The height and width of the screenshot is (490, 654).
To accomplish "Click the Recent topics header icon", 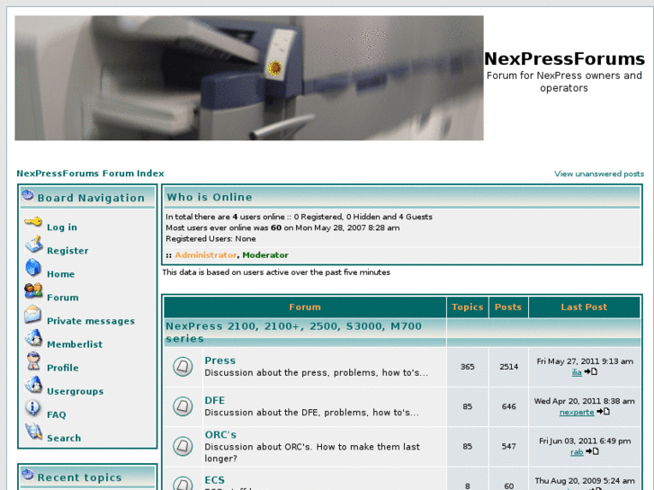I will click(28, 475).
